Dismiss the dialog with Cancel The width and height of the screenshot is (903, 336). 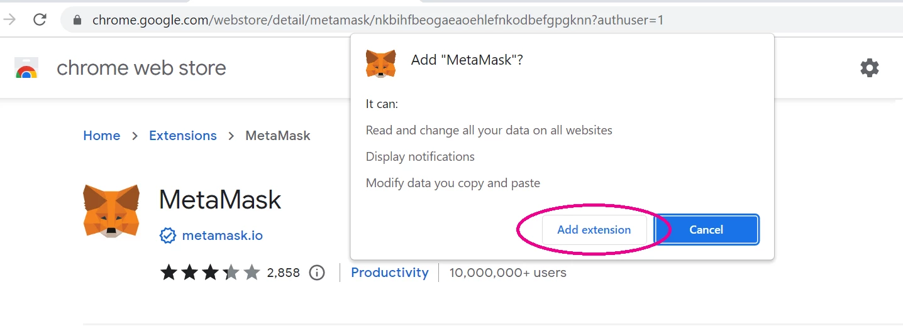(706, 230)
